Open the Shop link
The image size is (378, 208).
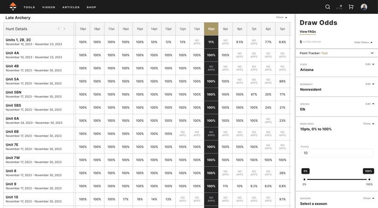91,7
